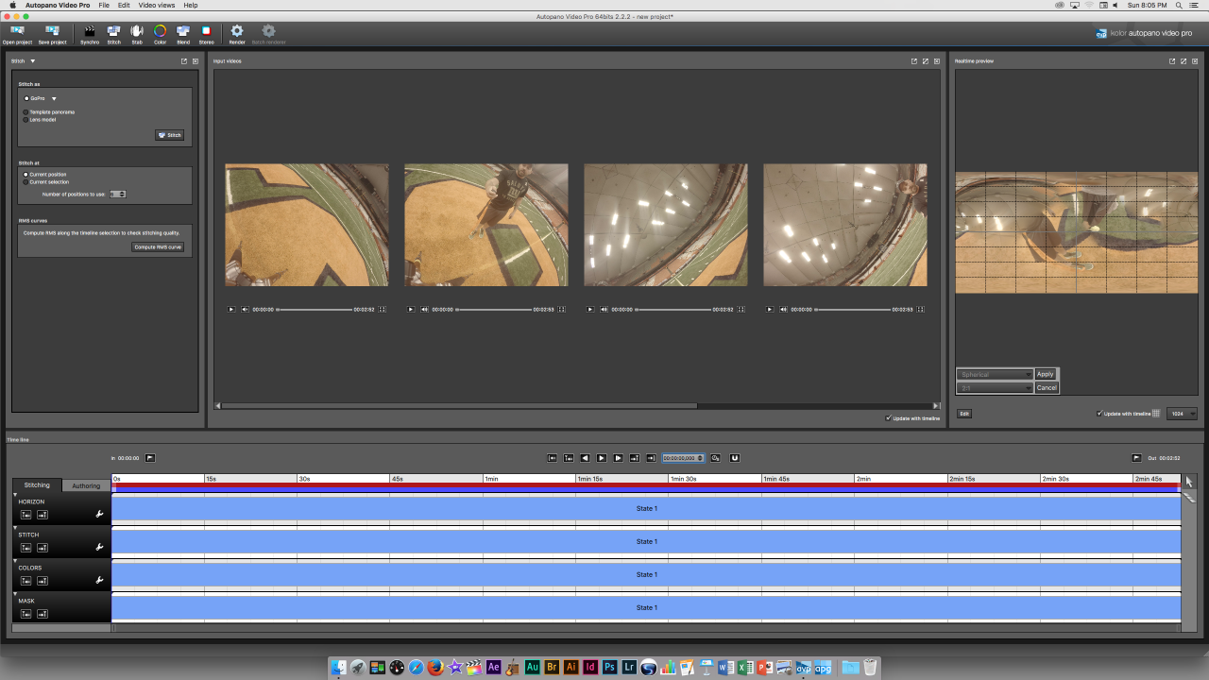Click the Render gear icon

click(237, 31)
